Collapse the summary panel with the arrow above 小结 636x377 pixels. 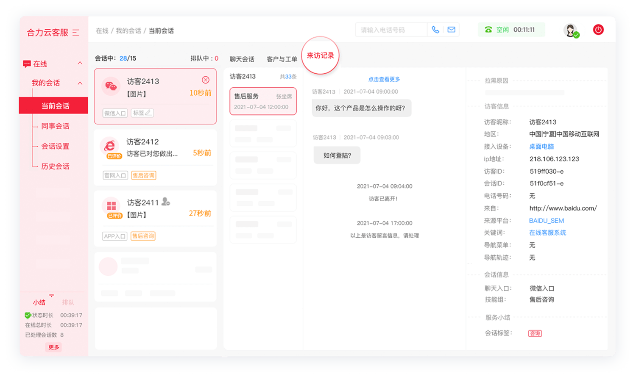(x=51, y=296)
